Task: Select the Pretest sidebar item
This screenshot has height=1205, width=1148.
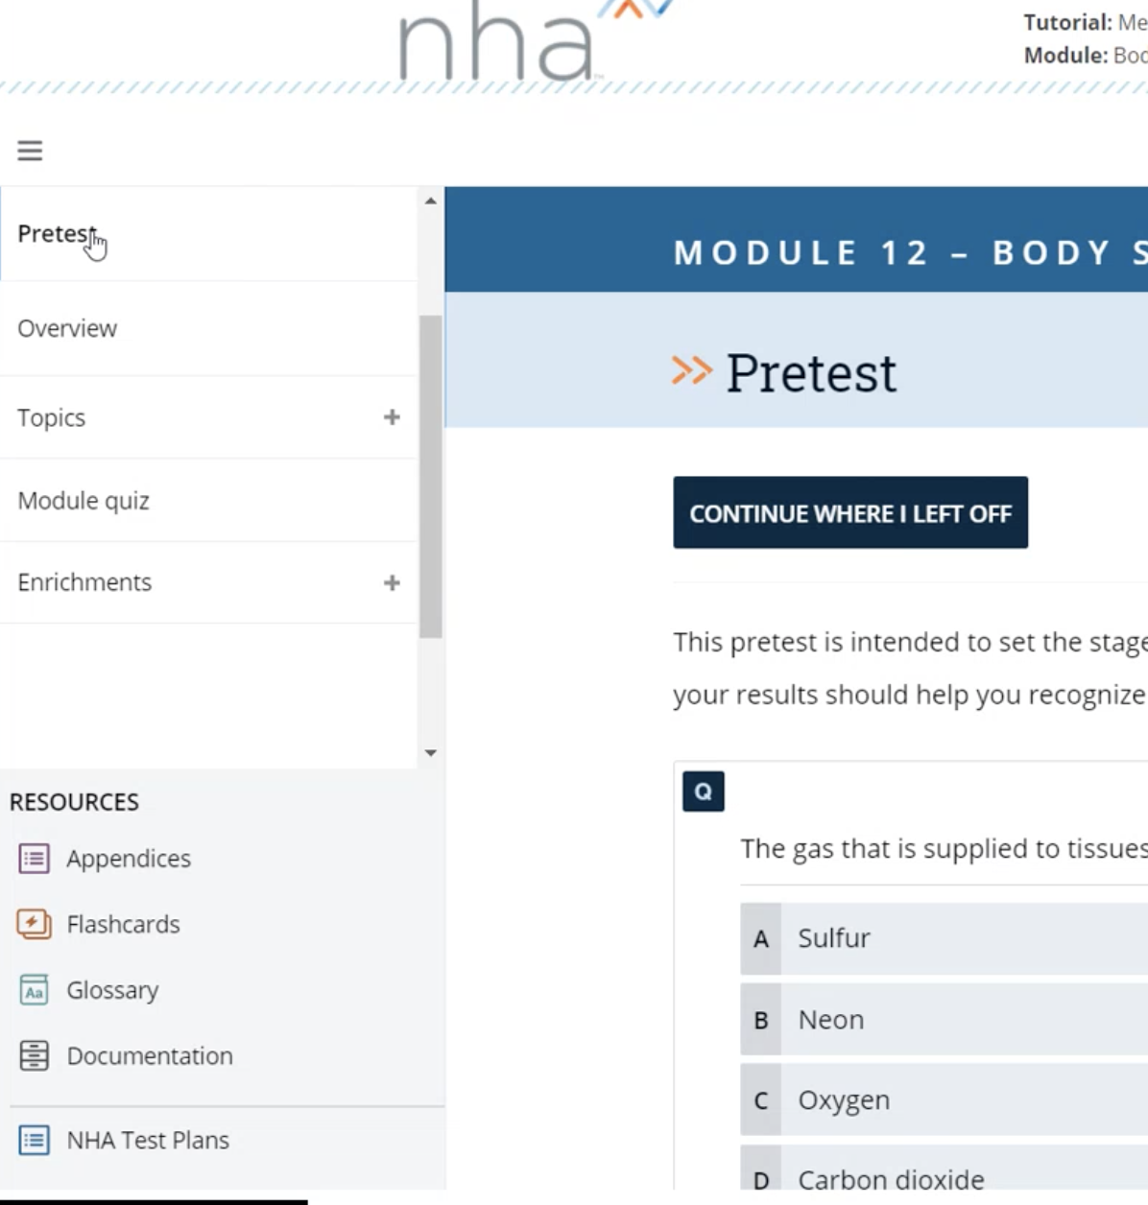Action: [208, 234]
